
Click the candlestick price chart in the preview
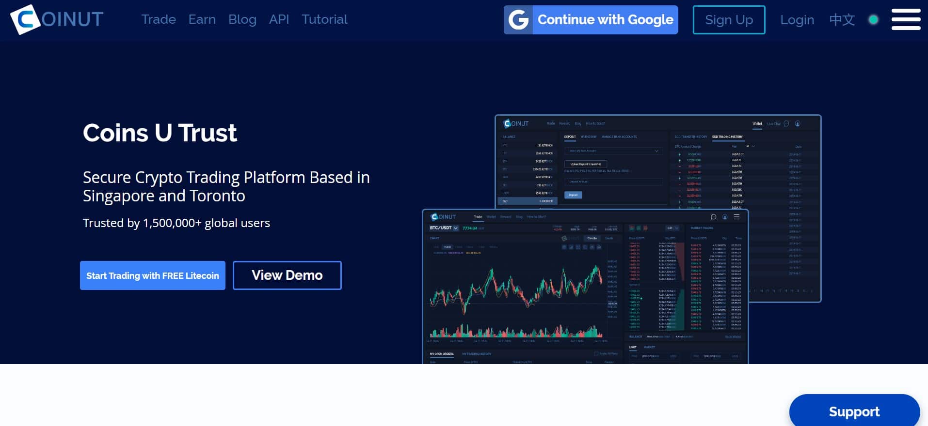click(x=516, y=290)
